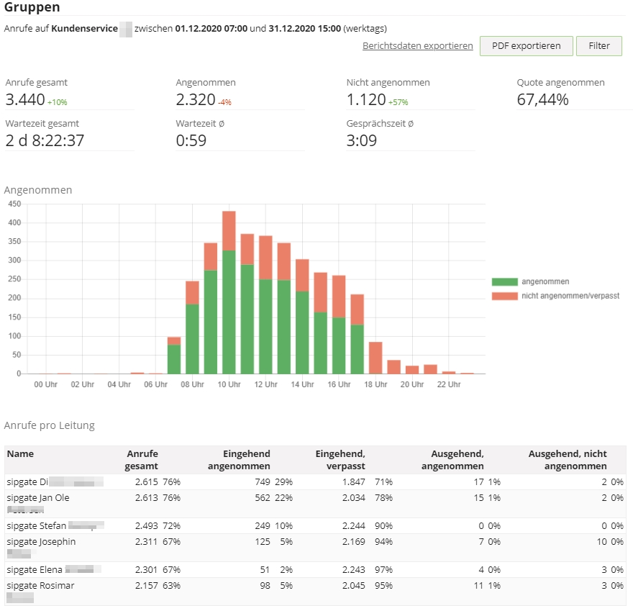The height and width of the screenshot is (606, 633).
Task: Open the sipgate Stefan table row
Action: (x=37, y=525)
